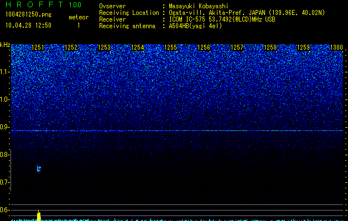Click the vertical gray frequency range bar

[11, 170]
